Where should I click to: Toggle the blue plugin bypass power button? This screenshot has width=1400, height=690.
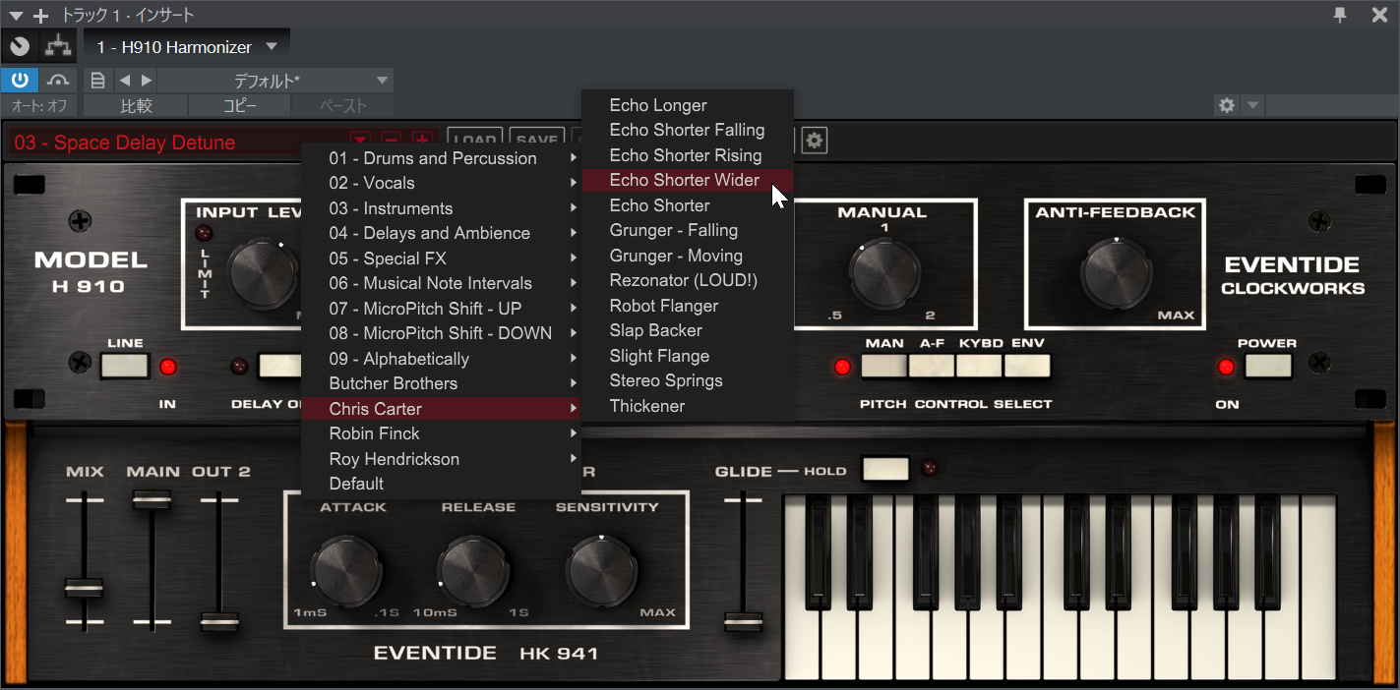pyautogui.click(x=20, y=81)
